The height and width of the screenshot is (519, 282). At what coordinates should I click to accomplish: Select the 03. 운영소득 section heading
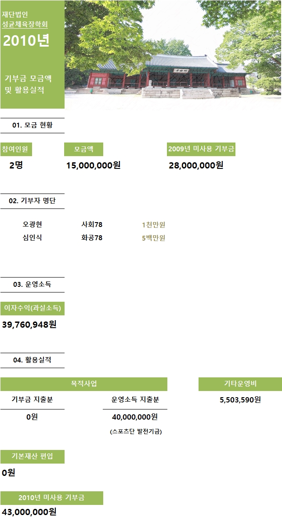pos(33,285)
